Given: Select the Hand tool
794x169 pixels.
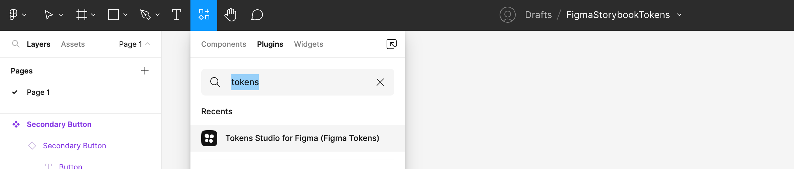Looking at the screenshot, I should [230, 15].
